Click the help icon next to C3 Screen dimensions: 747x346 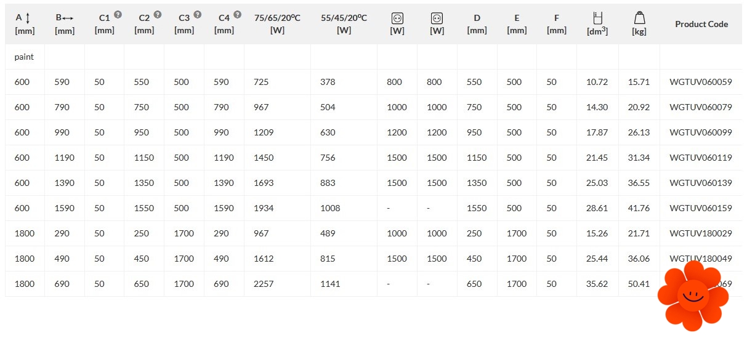(x=197, y=14)
